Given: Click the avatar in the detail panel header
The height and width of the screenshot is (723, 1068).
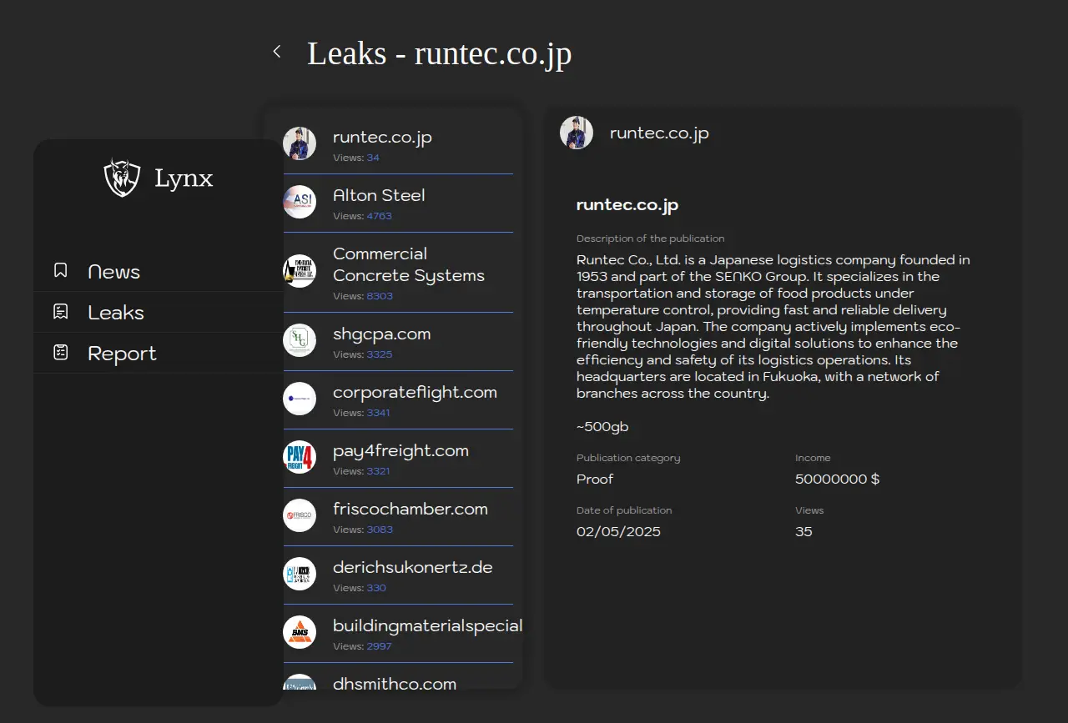Looking at the screenshot, I should click(577, 133).
